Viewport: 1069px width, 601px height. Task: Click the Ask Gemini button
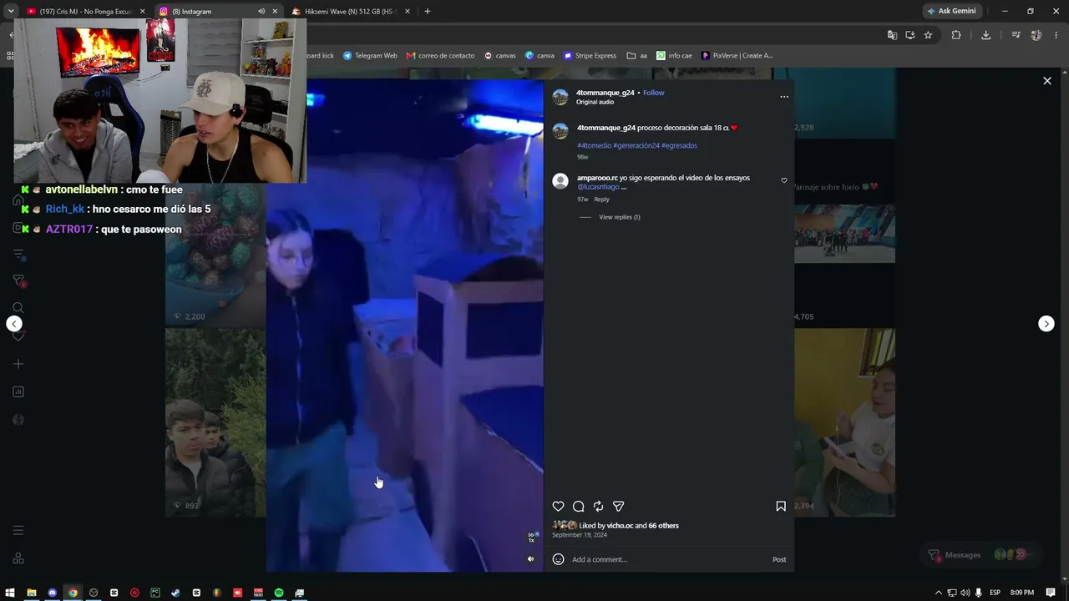(951, 12)
